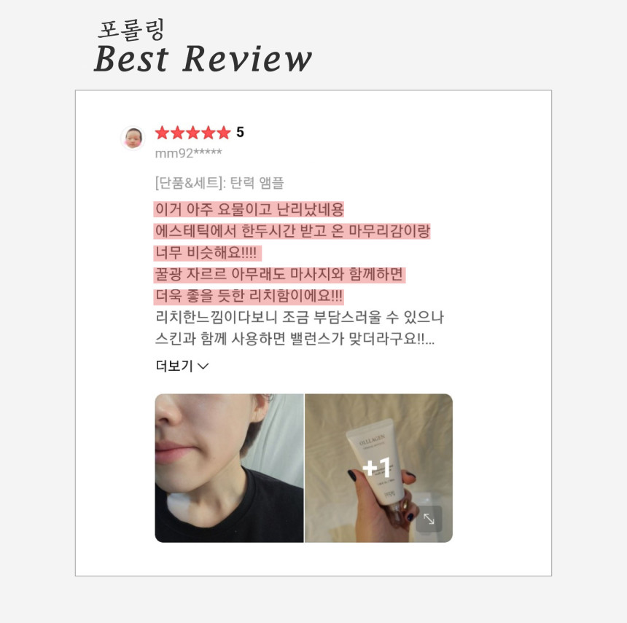
Task: Click the [단품&세트]: 탄력 앰플 option label
Action: 219,183
